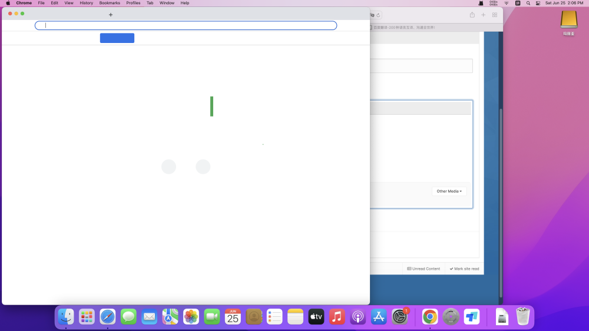Click the Share icon in Safari window

pyautogui.click(x=472, y=15)
